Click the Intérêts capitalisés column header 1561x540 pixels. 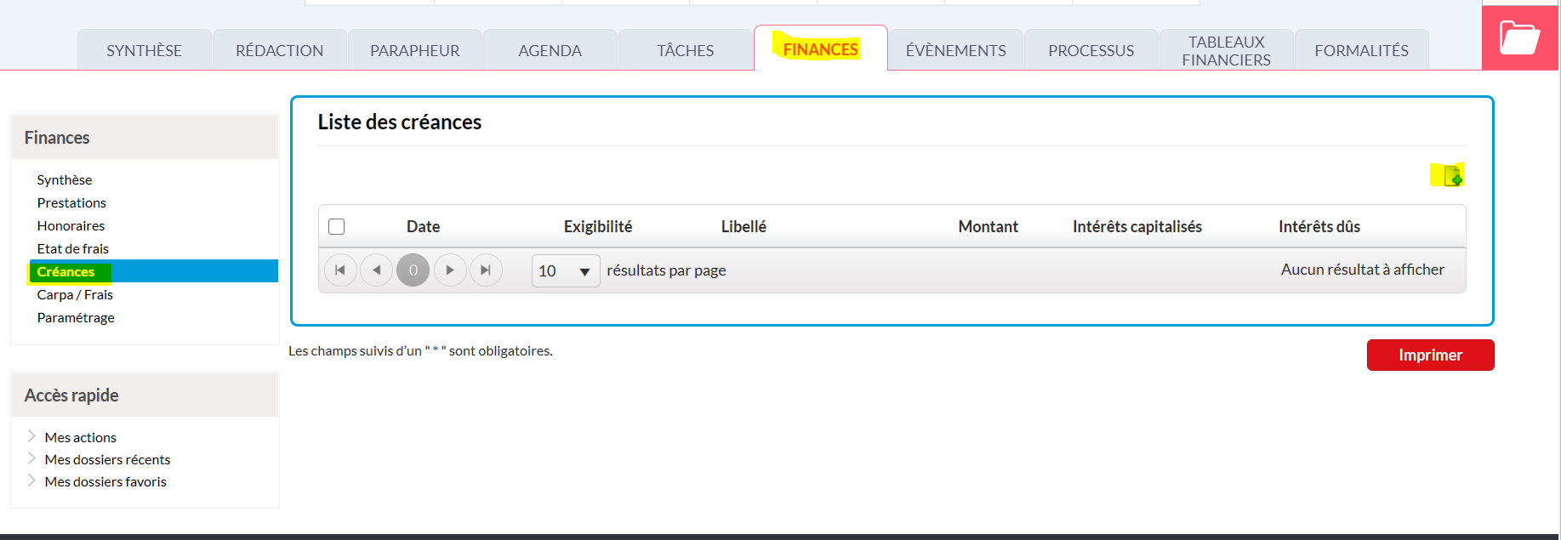click(x=1137, y=226)
